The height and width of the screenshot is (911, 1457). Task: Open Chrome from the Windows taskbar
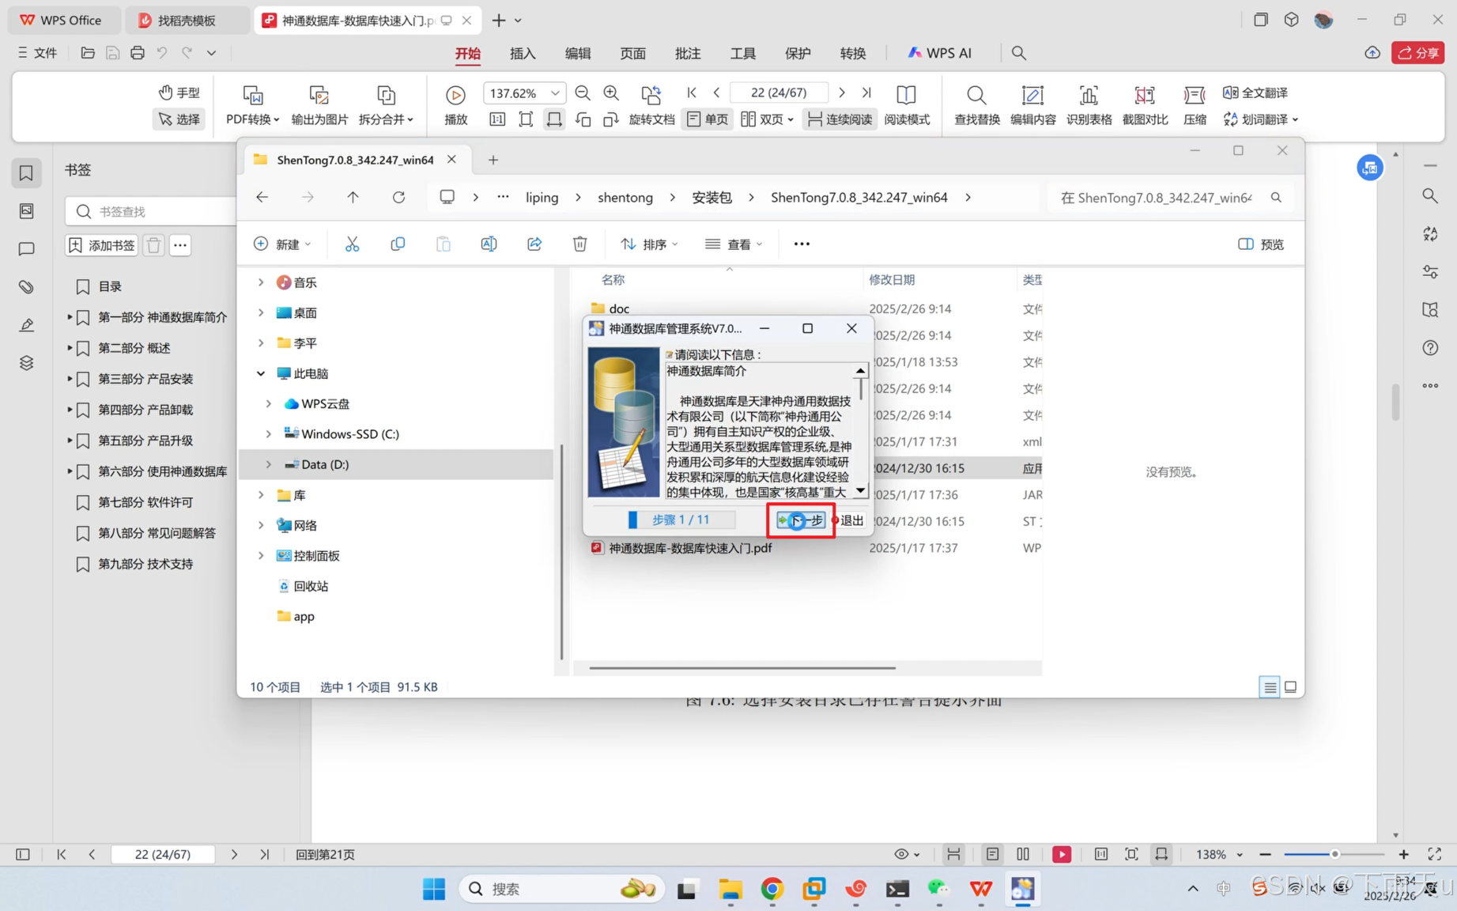tap(772, 889)
